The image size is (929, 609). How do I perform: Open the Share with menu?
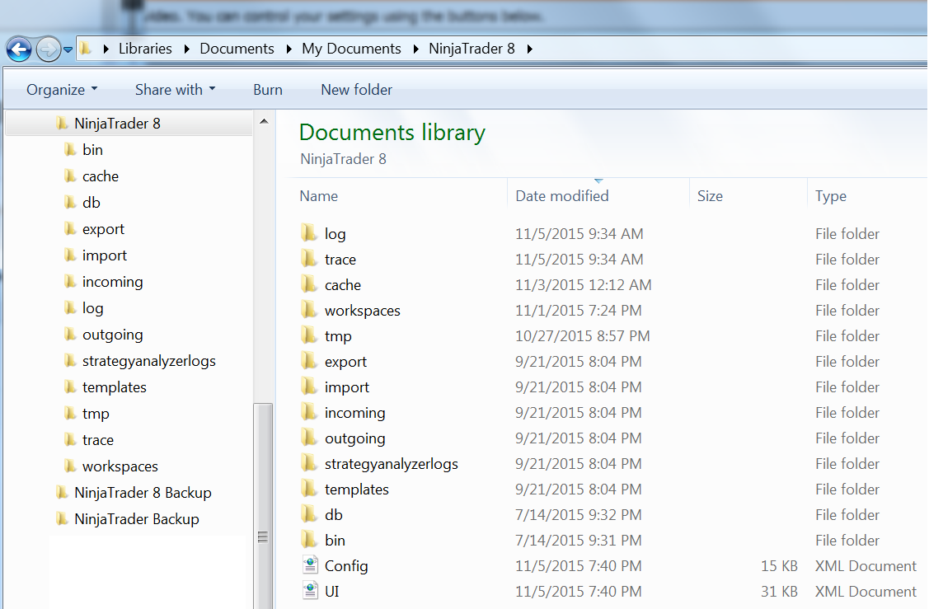point(175,90)
